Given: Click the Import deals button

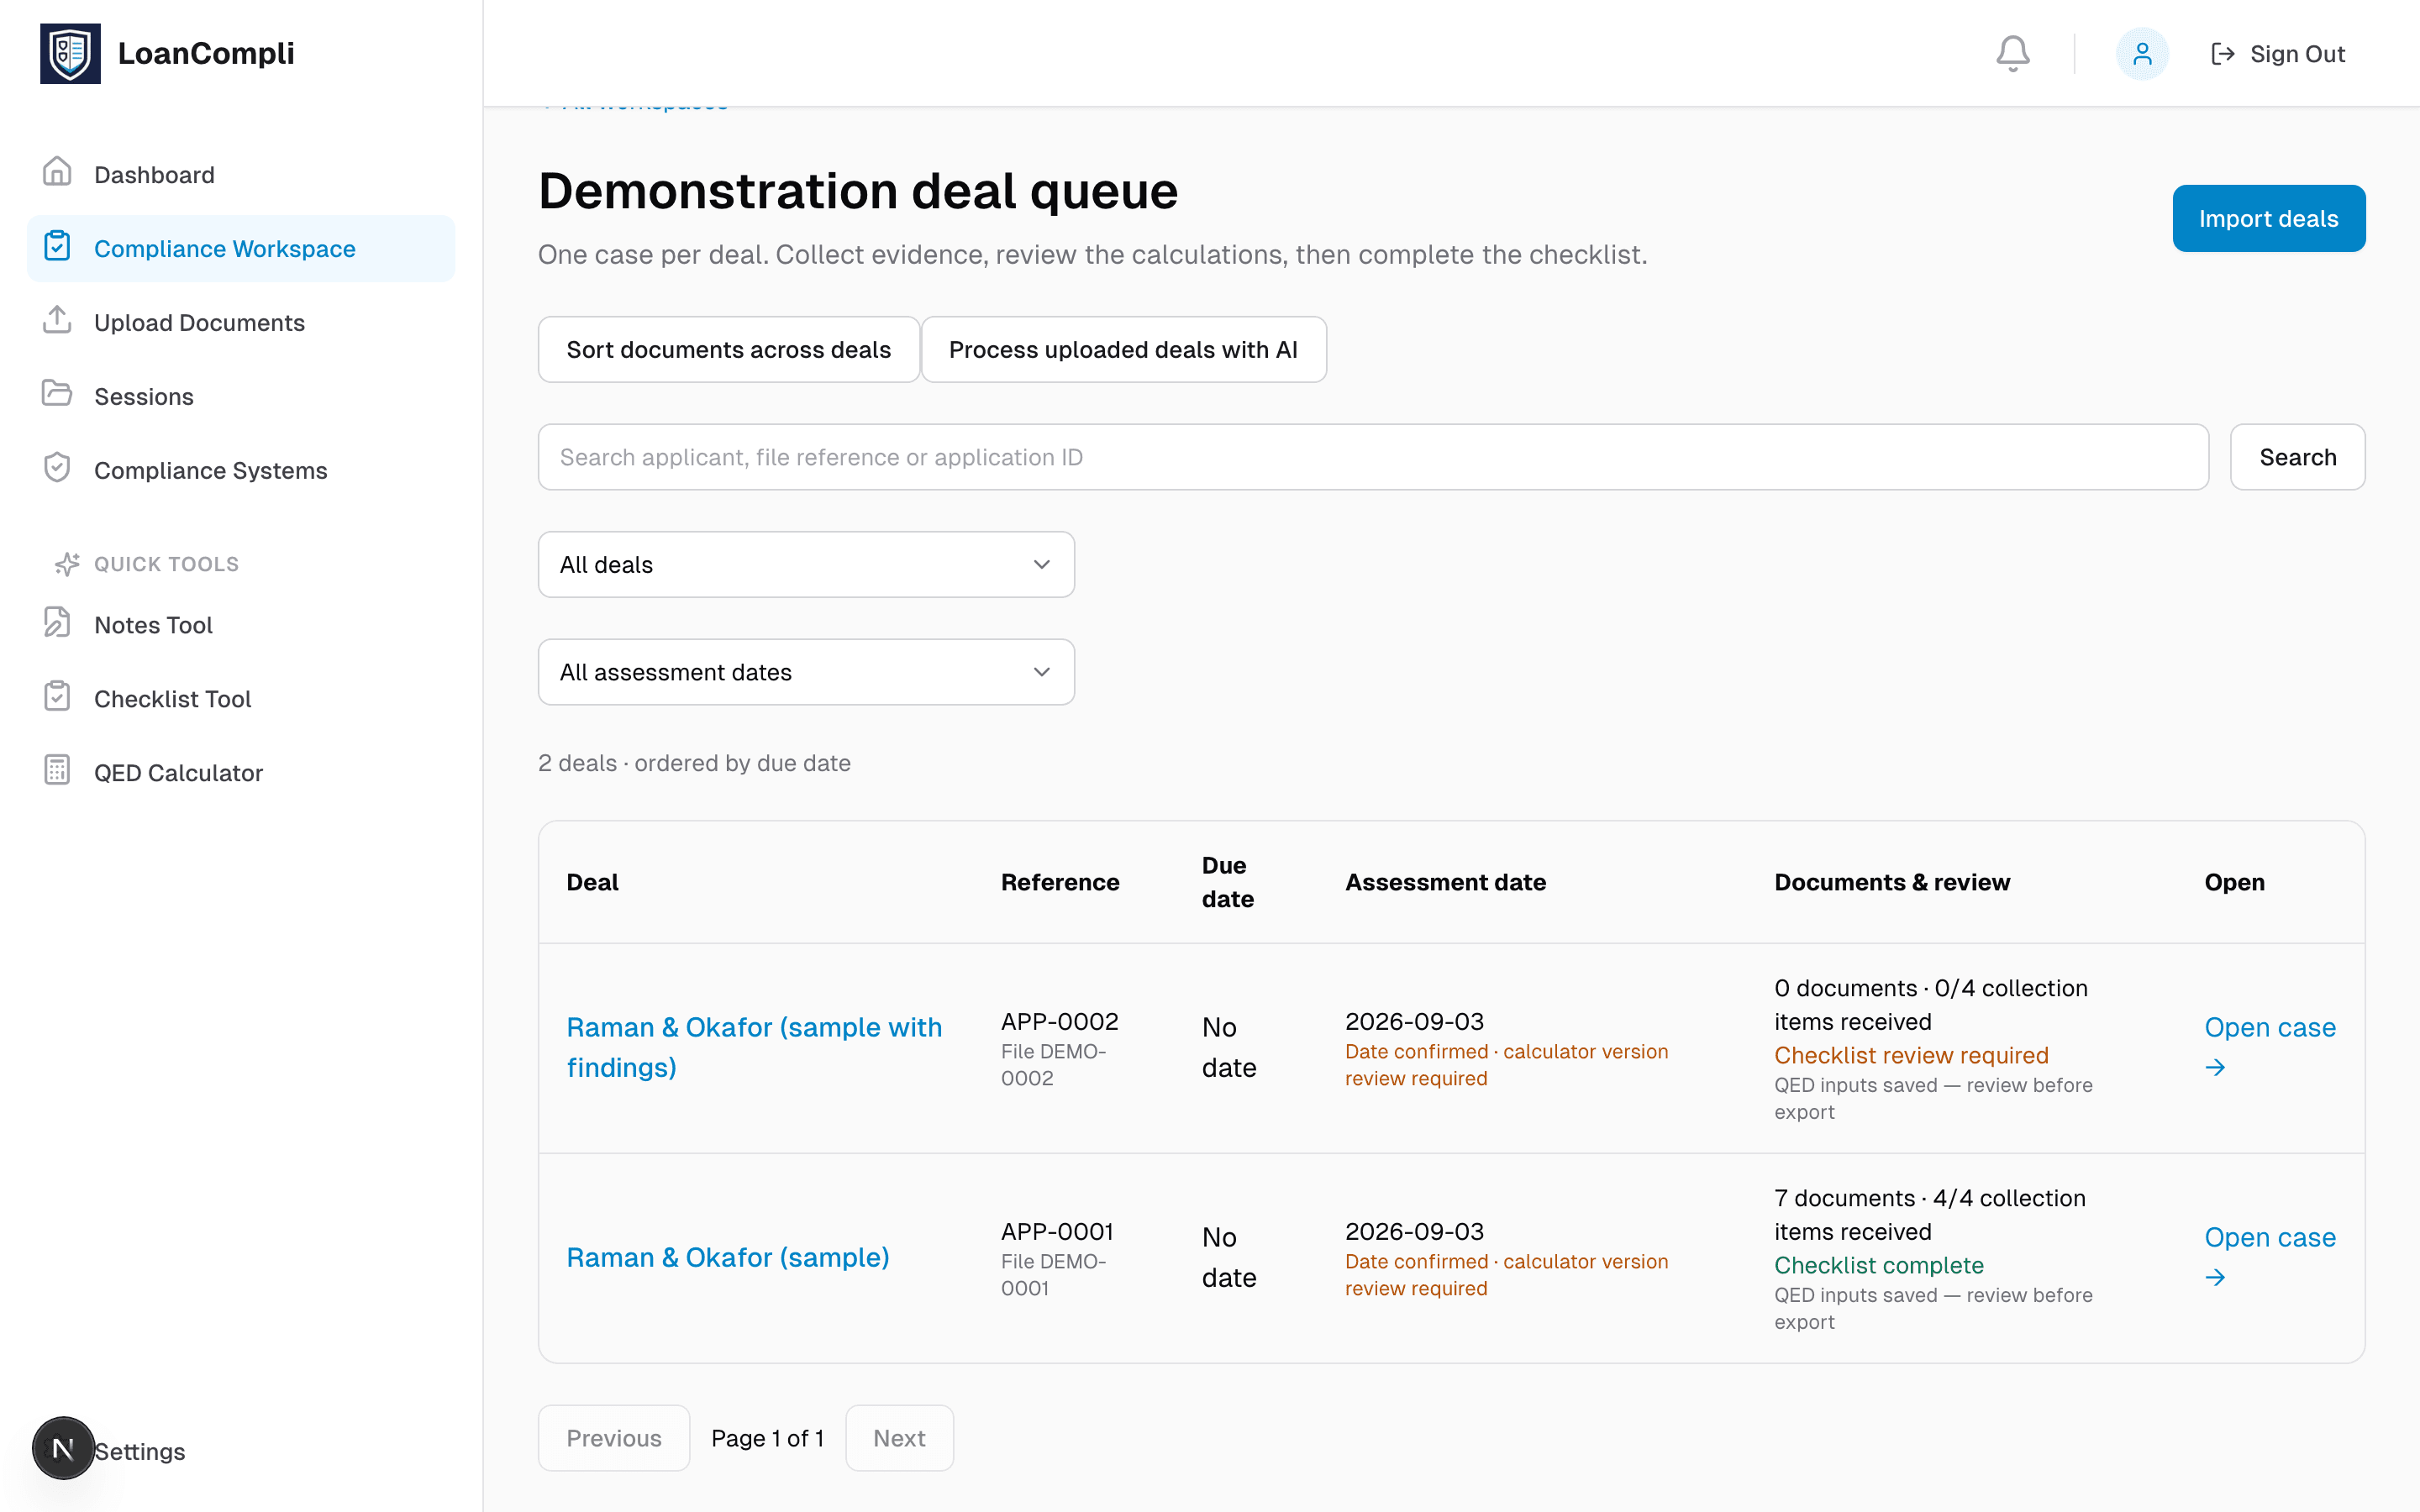Looking at the screenshot, I should 2268,218.
